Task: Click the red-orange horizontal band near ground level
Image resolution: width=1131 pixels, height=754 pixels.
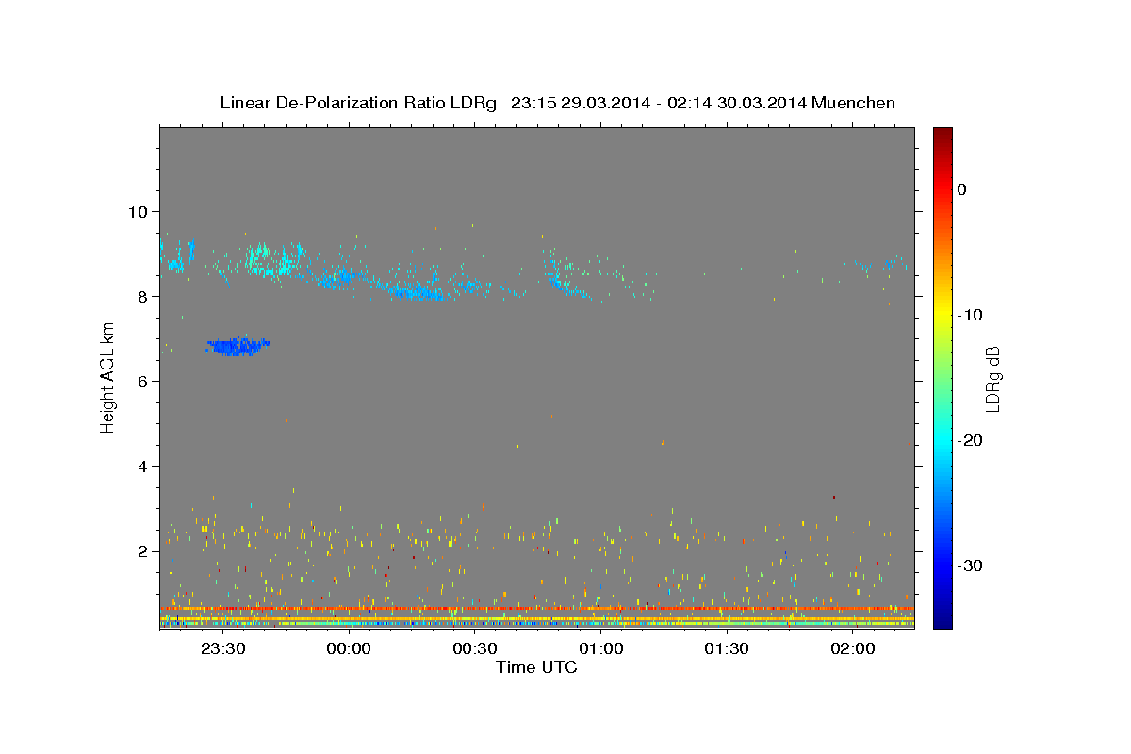Action: pyautogui.click(x=537, y=609)
